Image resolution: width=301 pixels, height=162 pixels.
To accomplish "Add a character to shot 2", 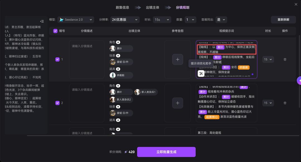I will pyautogui.click(x=118, y=86).
